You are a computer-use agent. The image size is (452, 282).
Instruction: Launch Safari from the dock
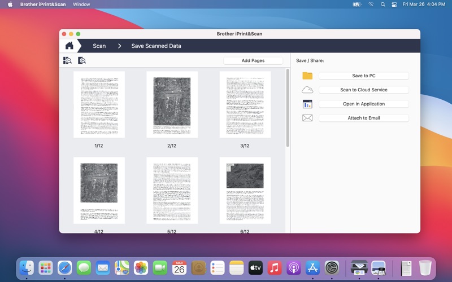[x=64, y=268]
